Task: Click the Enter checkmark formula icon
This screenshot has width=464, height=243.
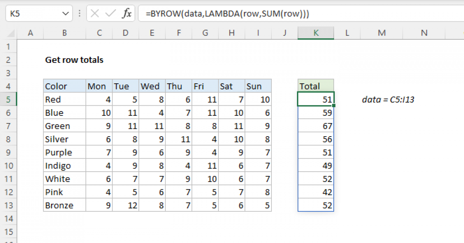Action: [x=111, y=14]
